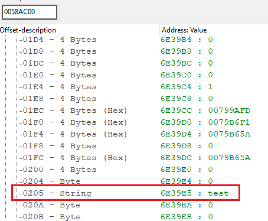Image resolution: width=268 pixels, height=221 pixels.
Task: Click the value at address 6E39C0
Action: pyautogui.click(x=210, y=75)
